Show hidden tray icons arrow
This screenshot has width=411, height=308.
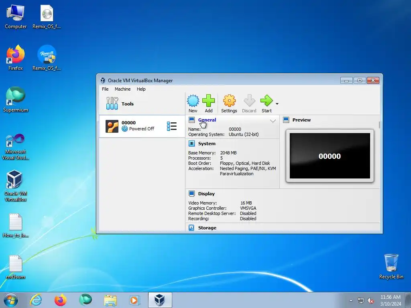coord(351,300)
